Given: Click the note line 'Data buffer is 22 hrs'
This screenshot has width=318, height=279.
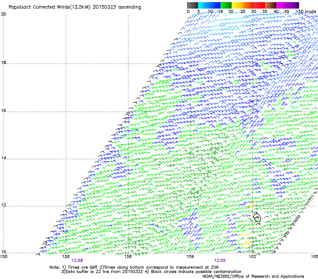Looking at the screenshot, I should 88,272.
